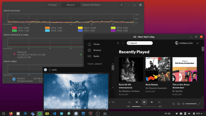Open the clock showing 01:38
The width and height of the screenshot is (206, 116).
click(168, 114)
